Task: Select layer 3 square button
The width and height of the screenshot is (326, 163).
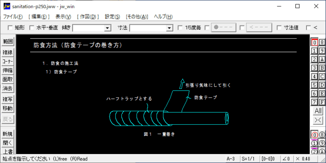Action: tap(315, 68)
